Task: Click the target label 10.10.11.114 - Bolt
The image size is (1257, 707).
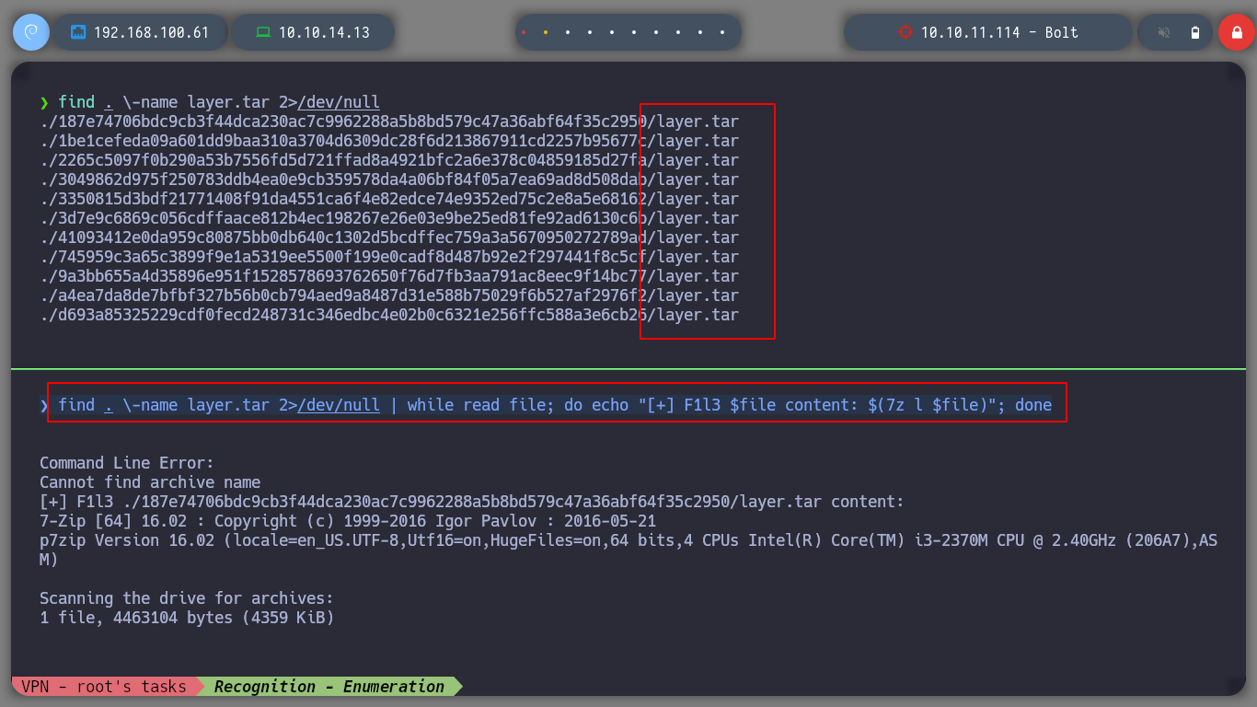Action: (999, 32)
